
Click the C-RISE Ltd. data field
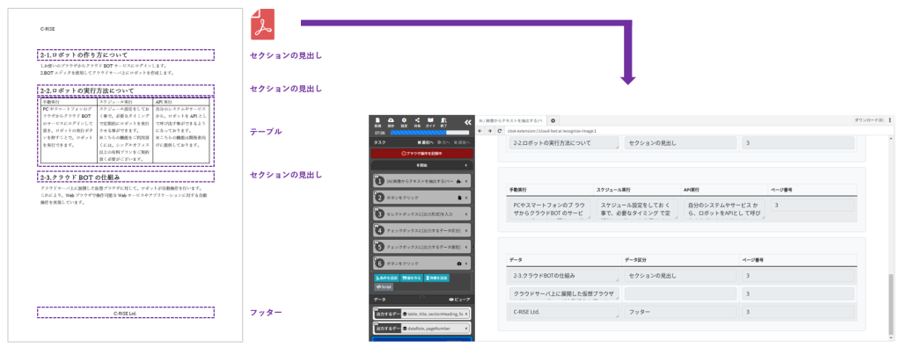pyautogui.click(x=565, y=313)
